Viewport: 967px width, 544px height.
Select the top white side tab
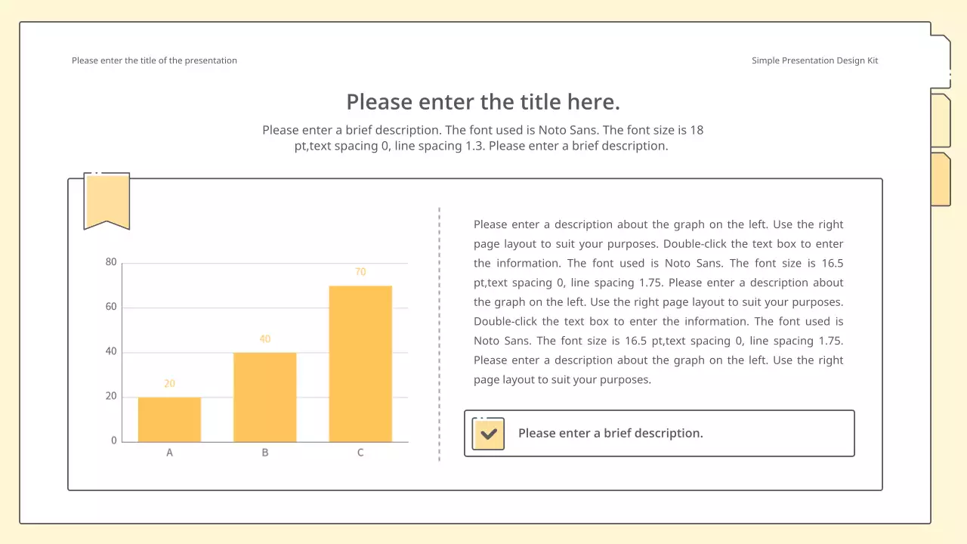(941, 60)
